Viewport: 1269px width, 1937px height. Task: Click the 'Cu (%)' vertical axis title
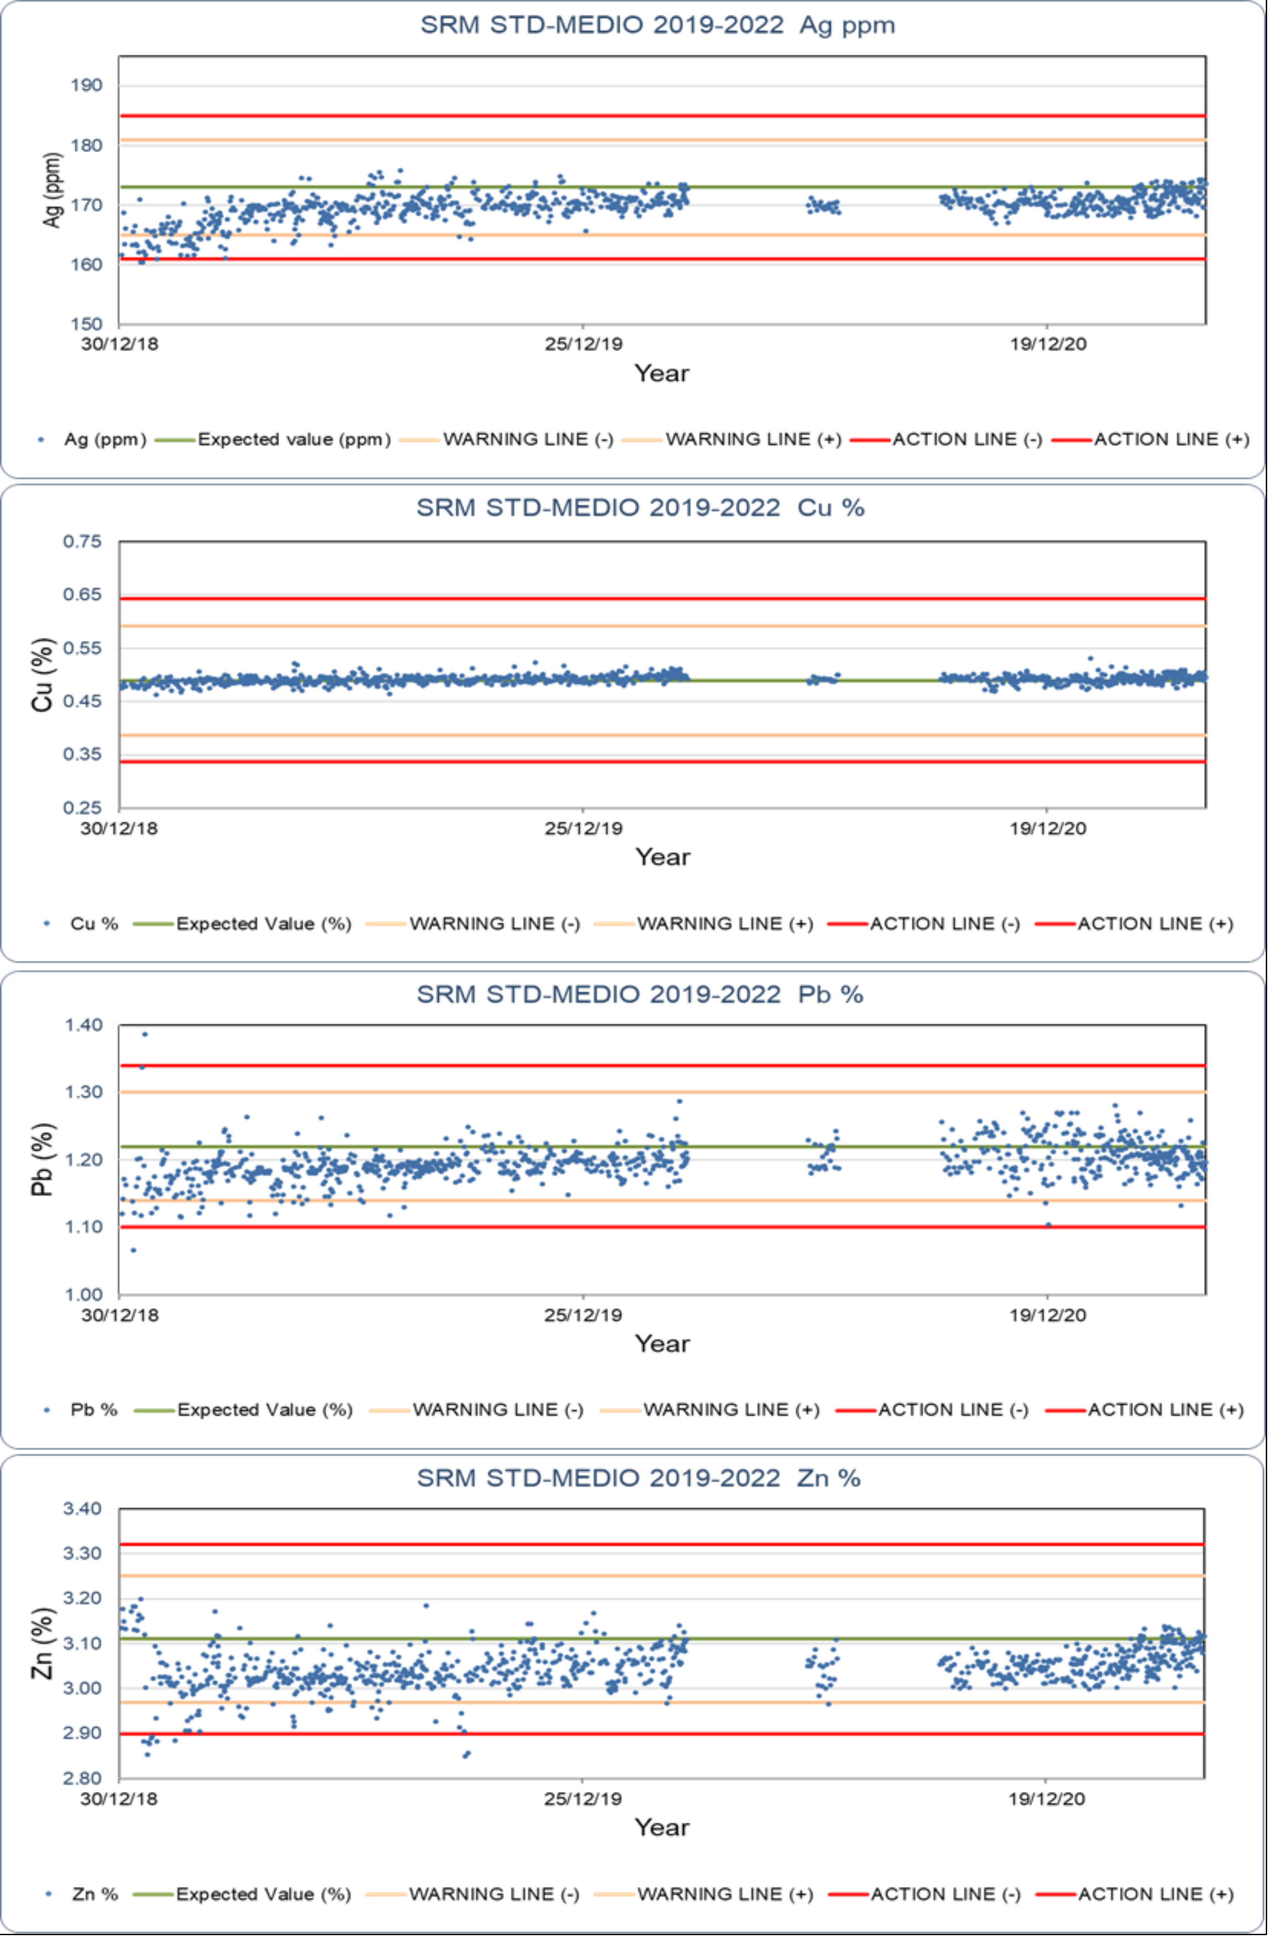click(x=42, y=675)
